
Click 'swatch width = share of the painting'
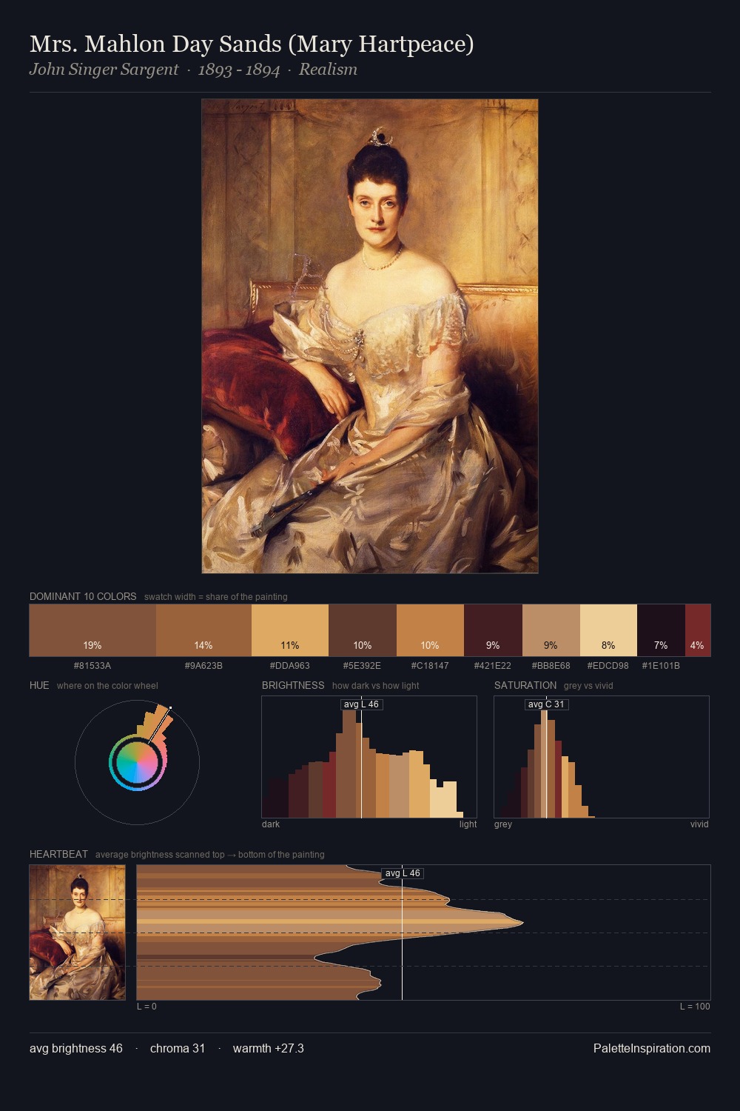tap(216, 597)
